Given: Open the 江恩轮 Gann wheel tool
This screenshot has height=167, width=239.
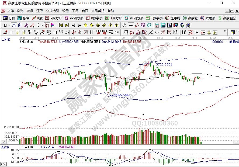Looking at the screenshot, I should [172, 18].
